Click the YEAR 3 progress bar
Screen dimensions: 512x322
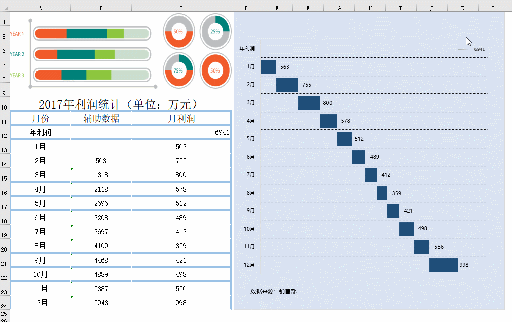pyautogui.click(x=92, y=75)
